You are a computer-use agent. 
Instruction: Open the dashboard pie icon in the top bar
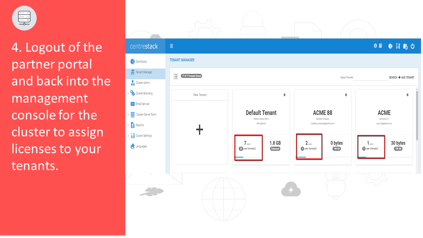pos(391,46)
